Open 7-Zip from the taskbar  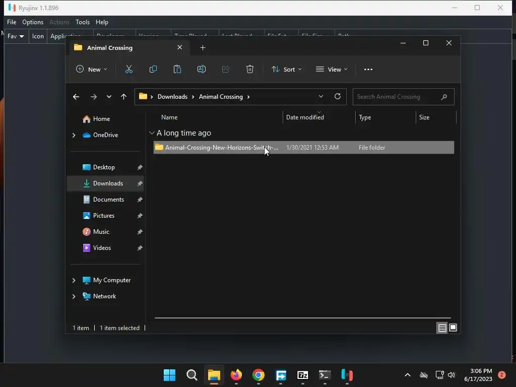coord(303,375)
